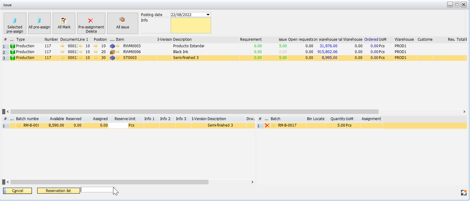Screen dimensions: 470x201
Task: Click the blue cube item icon for ST0003
Action: click(x=112, y=58)
